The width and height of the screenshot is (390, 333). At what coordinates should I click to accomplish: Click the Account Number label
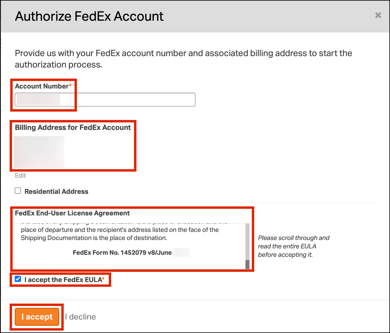click(x=43, y=86)
